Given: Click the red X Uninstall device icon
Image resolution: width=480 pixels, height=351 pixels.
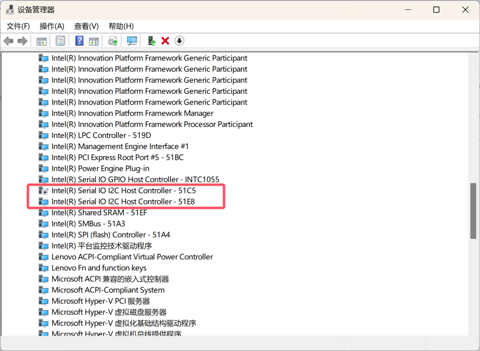Looking at the screenshot, I should click(165, 41).
